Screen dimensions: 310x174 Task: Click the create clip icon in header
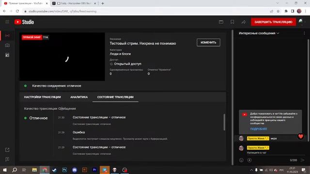[221, 22]
